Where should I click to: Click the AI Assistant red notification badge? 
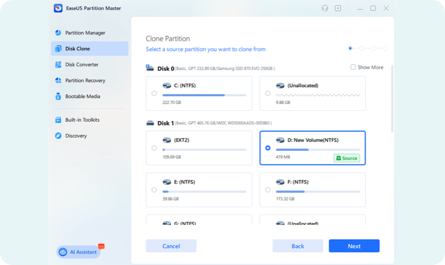pyautogui.click(x=102, y=247)
